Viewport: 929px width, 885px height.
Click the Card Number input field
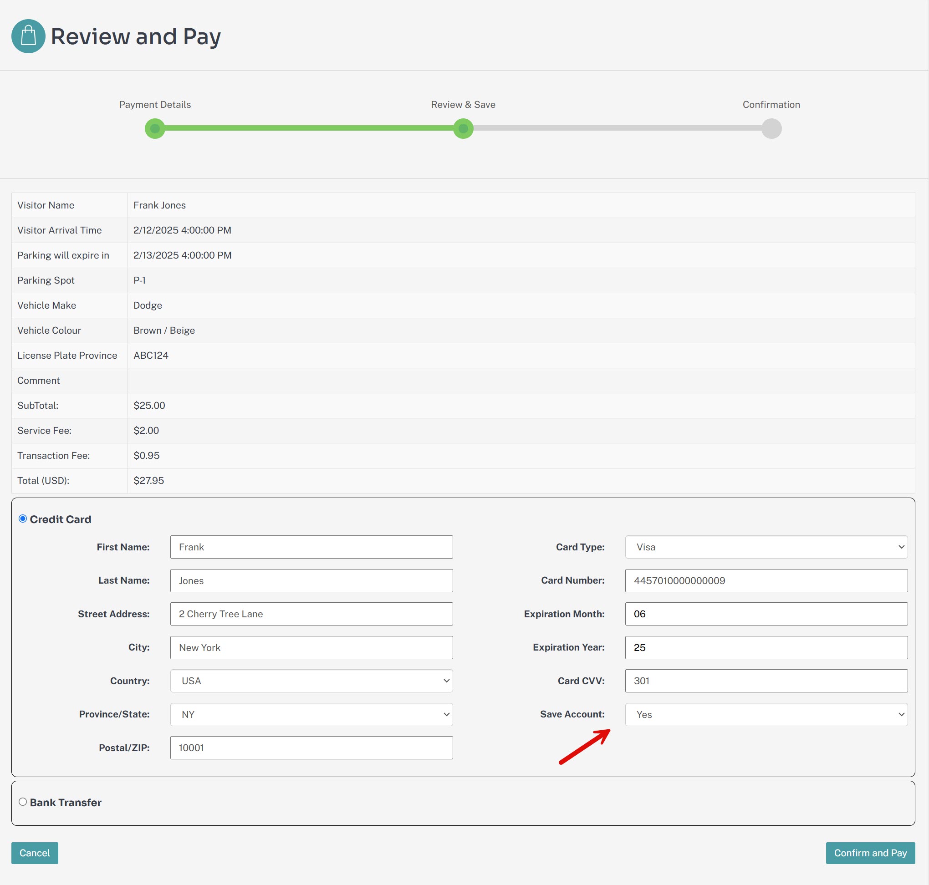click(766, 580)
